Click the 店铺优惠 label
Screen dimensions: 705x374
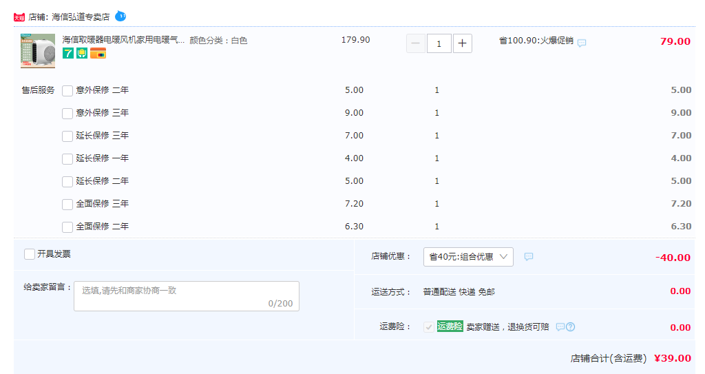(x=391, y=256)
